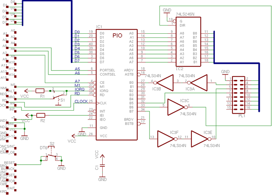Click the blue M1 net label
The height and width of the screenshot is (196, 272).
(78, 85)
